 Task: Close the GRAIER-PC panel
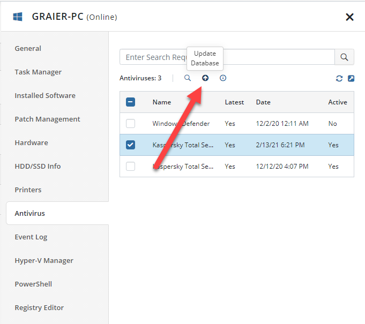[349, 17]
